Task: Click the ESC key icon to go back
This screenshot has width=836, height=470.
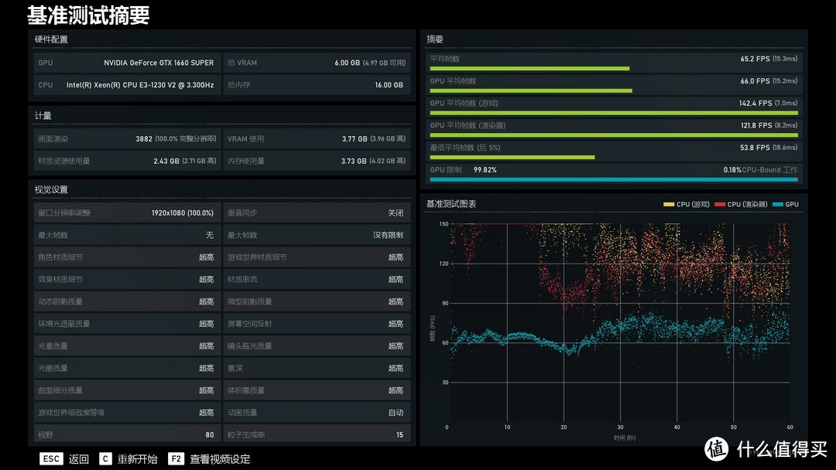Action: pyautogui.click(x=51, y=459)
